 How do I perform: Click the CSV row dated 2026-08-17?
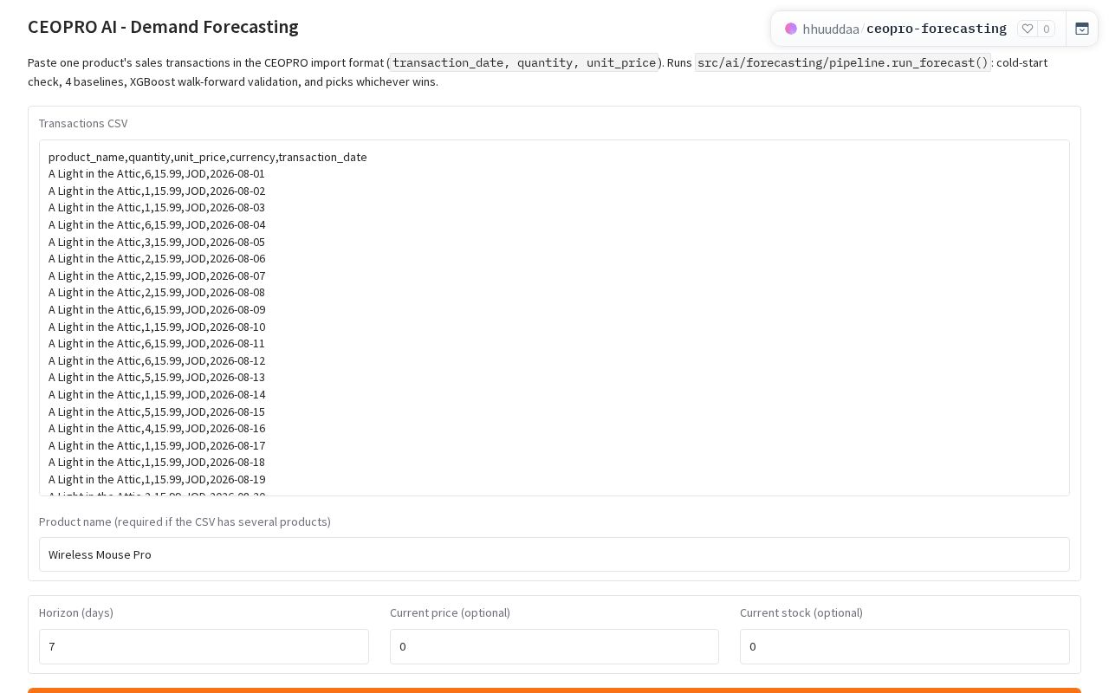coord(157,445)
